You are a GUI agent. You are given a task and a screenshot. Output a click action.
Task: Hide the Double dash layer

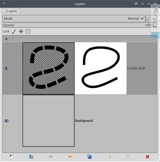tap(6, 68)
